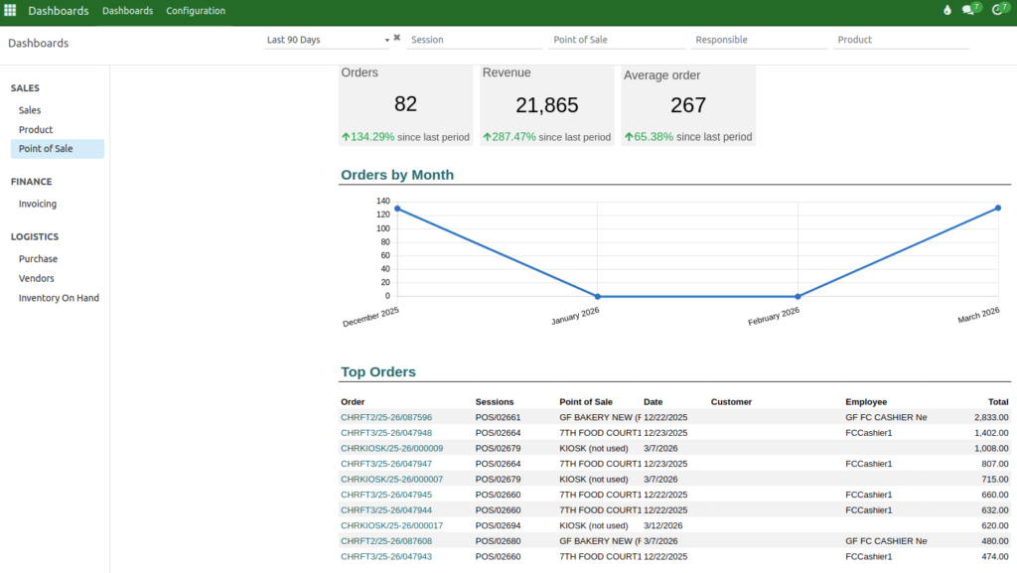The height and width of the screenshot is (573, 1017).
Task: Open the apps grid menu icon
Action: (10, 11)
